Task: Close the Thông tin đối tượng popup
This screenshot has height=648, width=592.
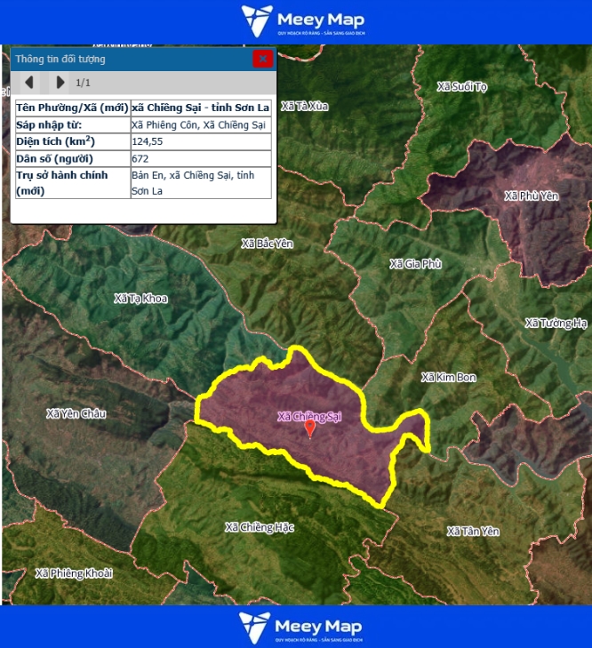Action: pyautogui.click(x=262, y=60)
